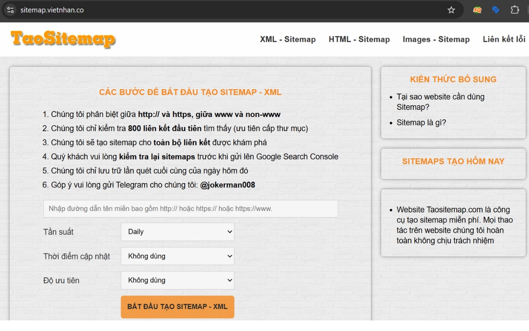This screenshot has width=529, height=331.
Task: Click the Taositemap.com disclaimer text
Action: [x=454, y=225]
